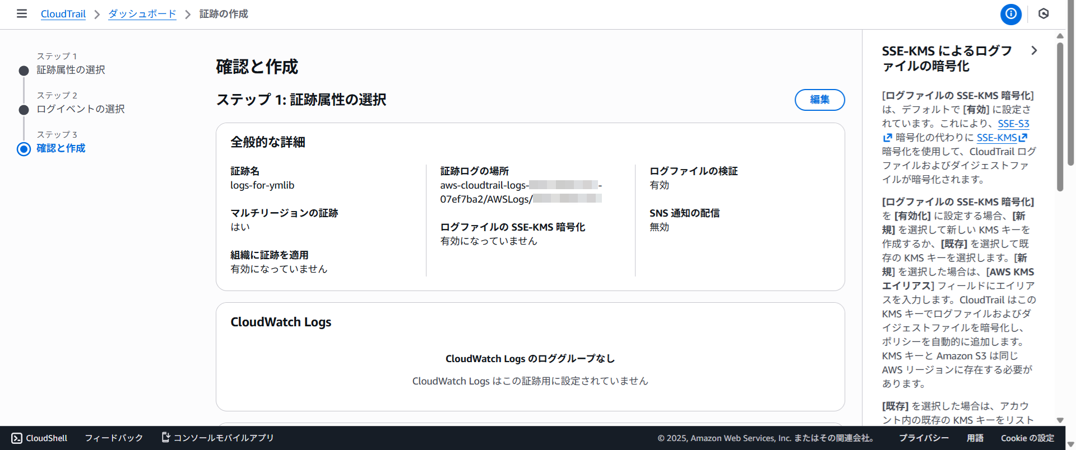Viewport: 1076px width, 450px height.
Task: Click the CloudTrail breadcrumb link
Action: (63, 14)
